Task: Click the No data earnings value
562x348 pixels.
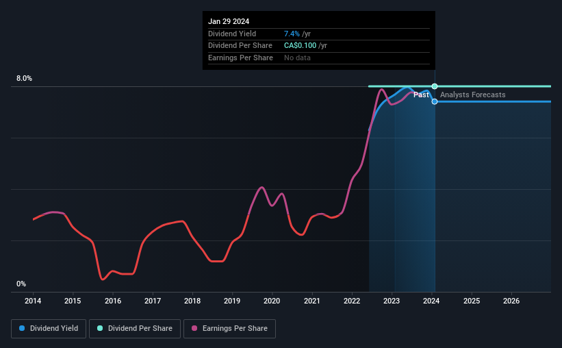Action: click(298, 58)
